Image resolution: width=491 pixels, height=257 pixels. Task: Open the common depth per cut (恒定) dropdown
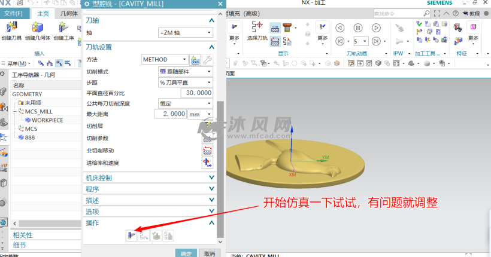186,103
